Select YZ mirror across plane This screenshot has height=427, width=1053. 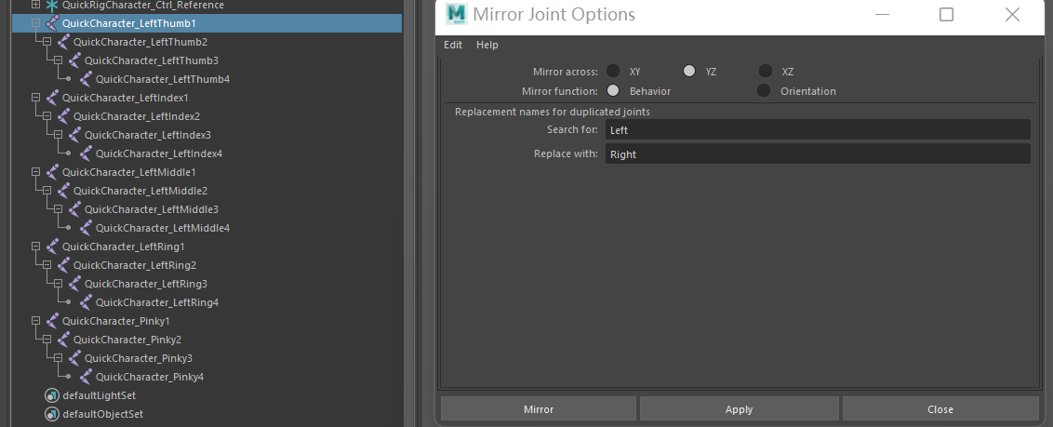click(689, 71)
